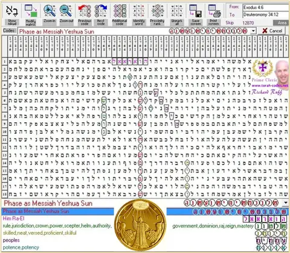Image resolution: width=290 pixels, height=253 pixels.
Task: Click the From field Exodus 4:6
Action: (x=266, y=7)
